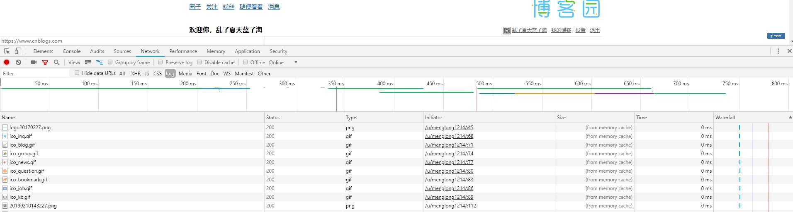Click the 消息 navigation link
This screenshot has height=212, width=793.
click(274, 7)
